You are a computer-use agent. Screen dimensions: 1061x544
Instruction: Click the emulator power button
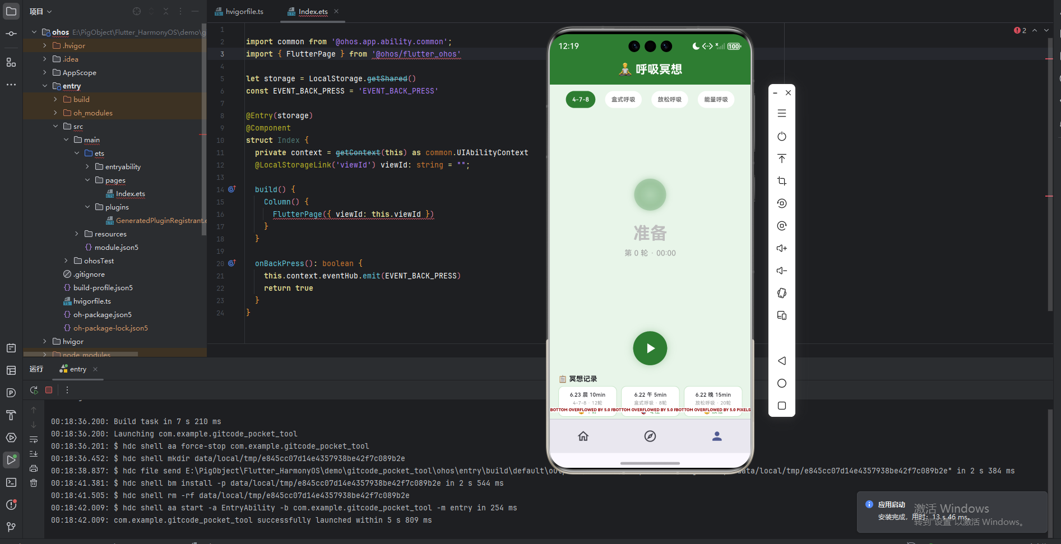(x=782, y=136)
